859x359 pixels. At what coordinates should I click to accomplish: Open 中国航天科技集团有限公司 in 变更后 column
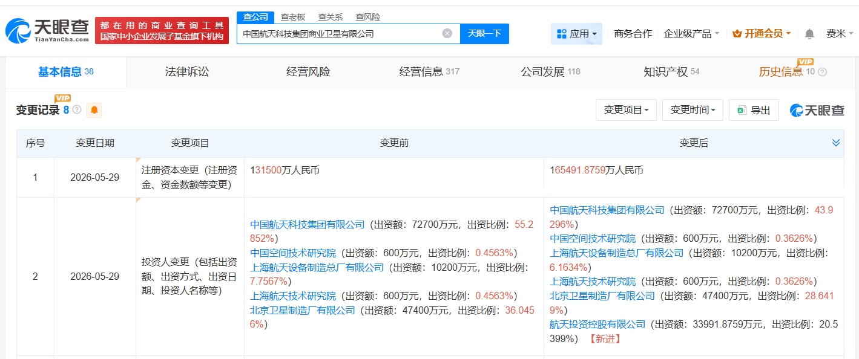607,210
